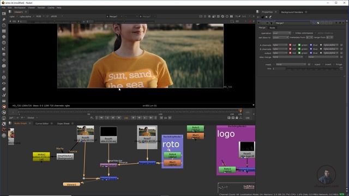The width and height of the screenshot is (349, 196).
Task: Open the ToolSets wrench icon
Action: pyautogui.click(x=4, y=95)
